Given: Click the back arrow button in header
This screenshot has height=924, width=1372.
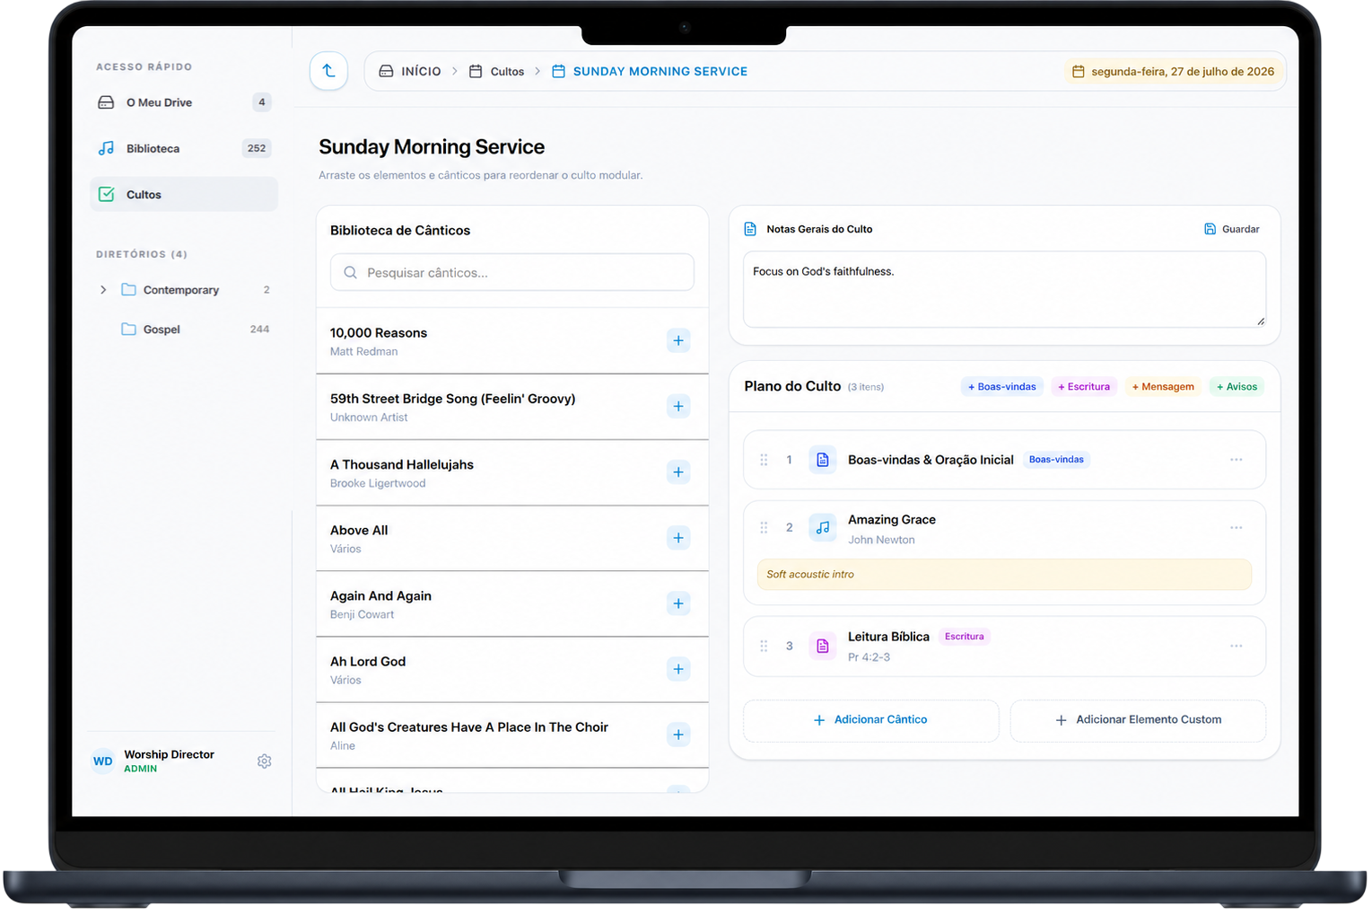Looking at the screenshot, I should [328, 71].
